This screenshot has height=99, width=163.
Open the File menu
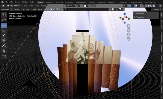[x=6, y=2]
